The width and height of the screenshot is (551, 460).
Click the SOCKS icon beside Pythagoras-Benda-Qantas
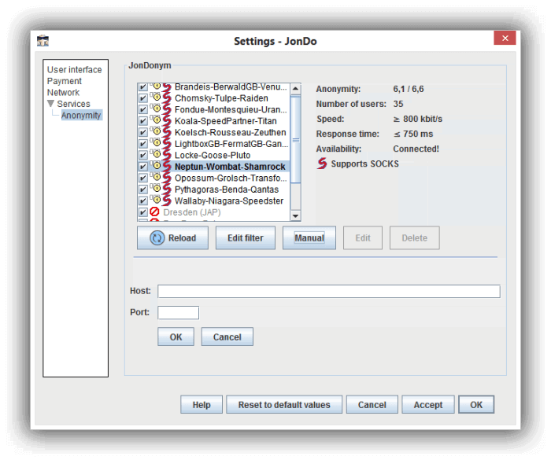tap(167, 190)
